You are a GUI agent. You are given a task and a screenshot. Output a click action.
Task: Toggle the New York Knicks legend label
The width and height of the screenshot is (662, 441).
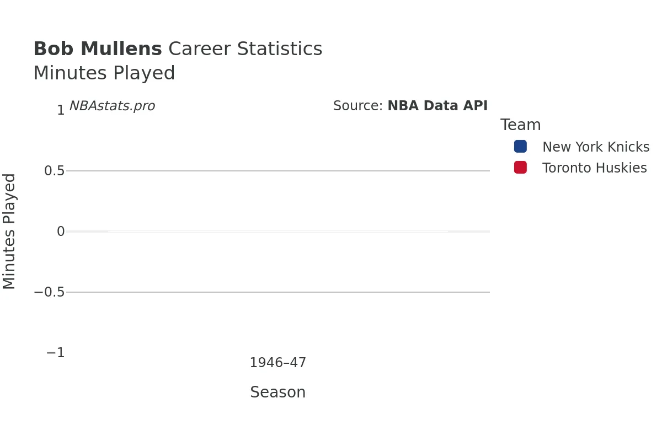596,147
